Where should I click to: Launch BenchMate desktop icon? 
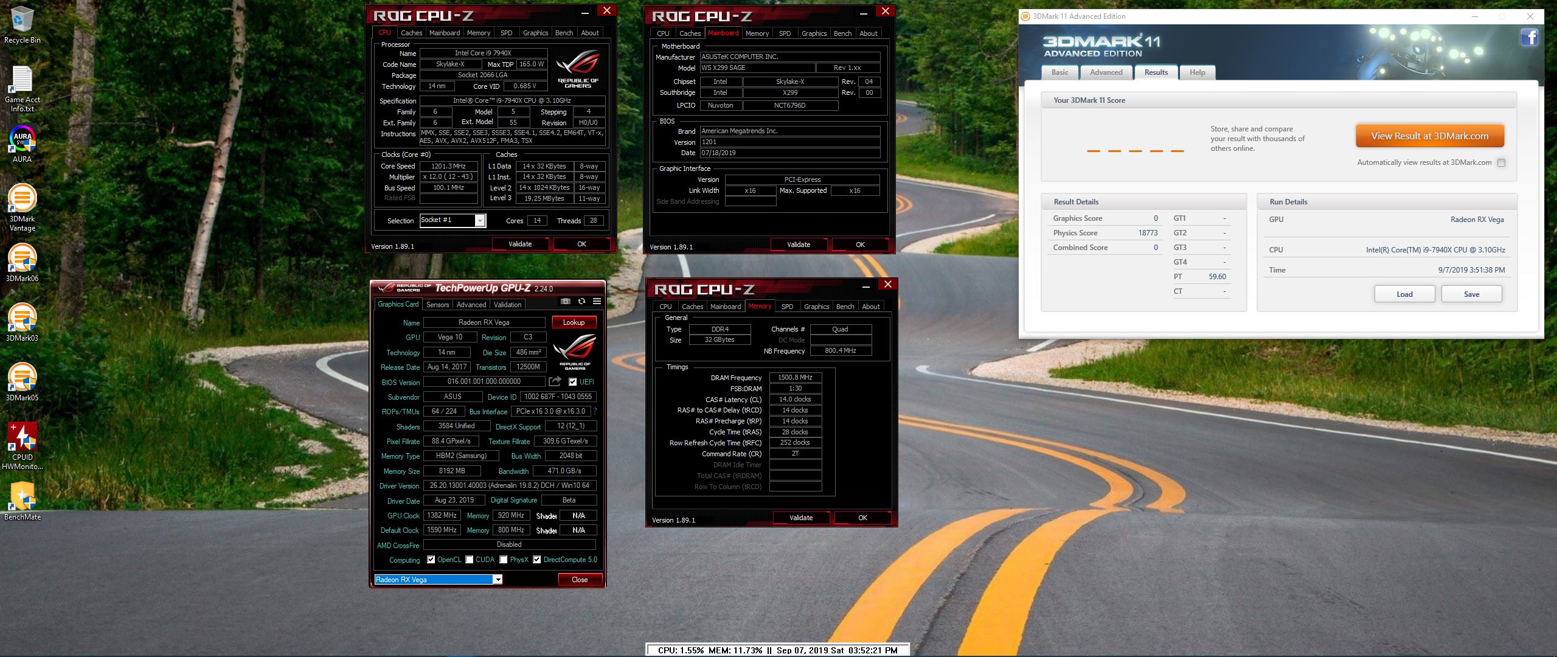click(x=22, y=501)
